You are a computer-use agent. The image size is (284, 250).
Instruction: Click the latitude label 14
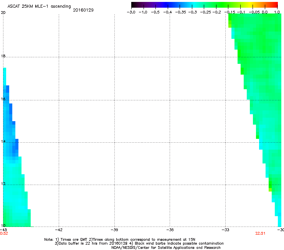point(3,142)
